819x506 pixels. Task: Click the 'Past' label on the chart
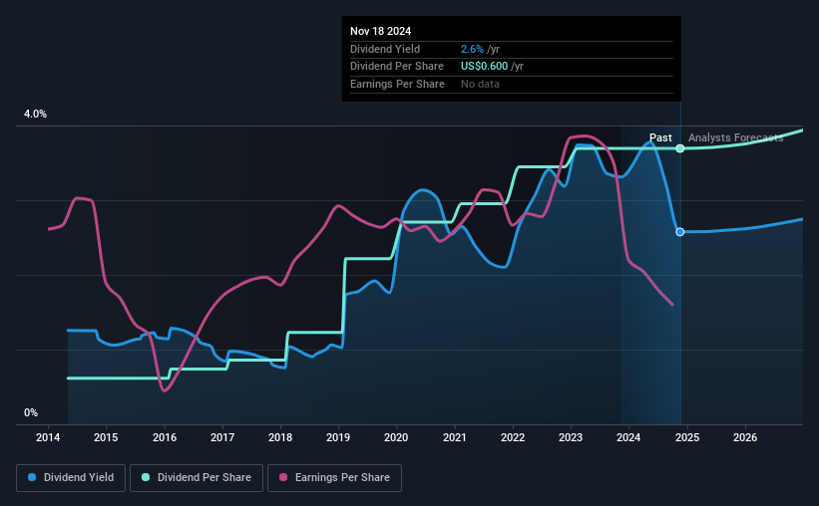[660, 137]
